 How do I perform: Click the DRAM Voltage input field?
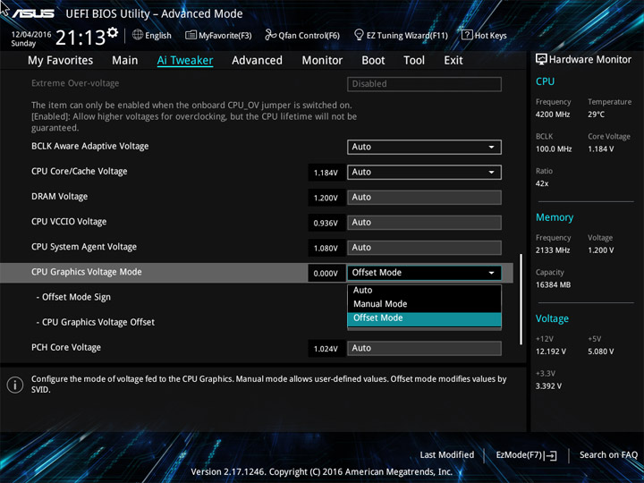tap(424, 197)
